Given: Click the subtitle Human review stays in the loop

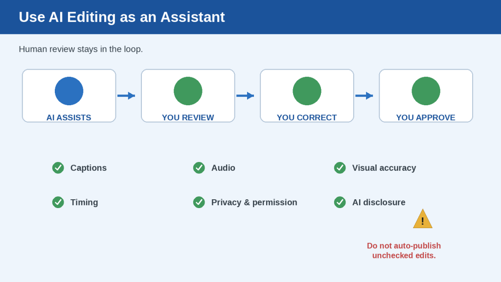Looking at the screenshot, I should 81,49.
